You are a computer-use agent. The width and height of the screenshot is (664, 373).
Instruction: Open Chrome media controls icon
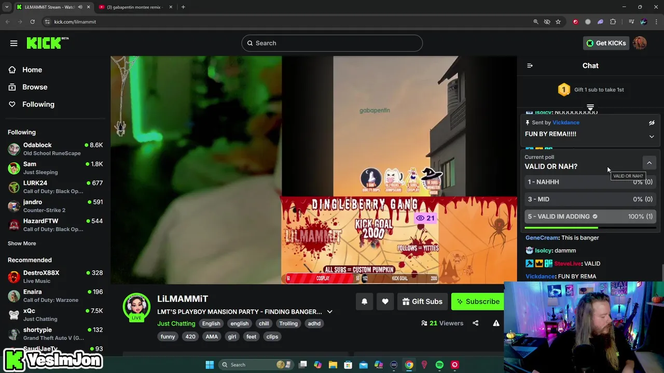tap(631, 22)
